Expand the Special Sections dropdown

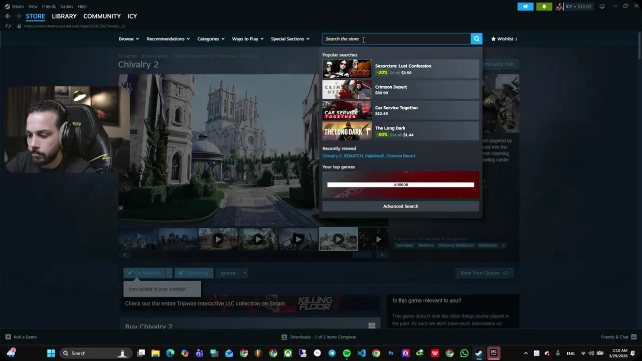point(290,39)
